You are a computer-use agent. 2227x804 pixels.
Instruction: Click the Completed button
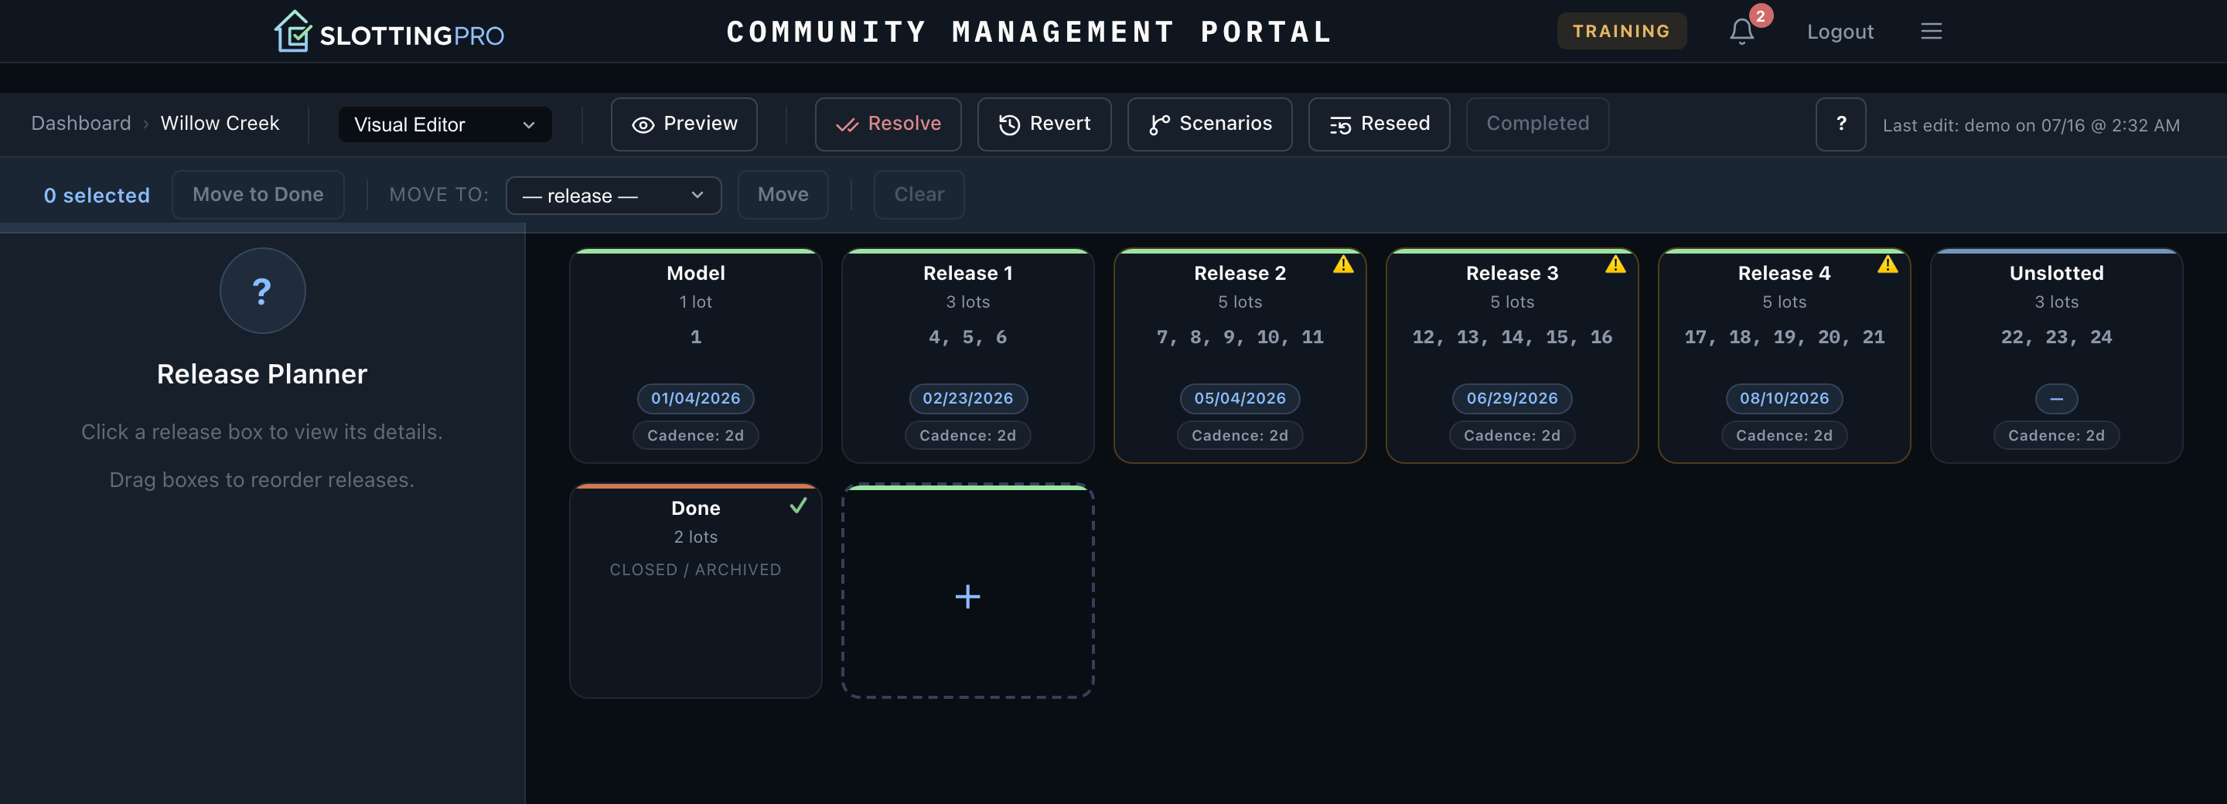(x=1537, y=124)
